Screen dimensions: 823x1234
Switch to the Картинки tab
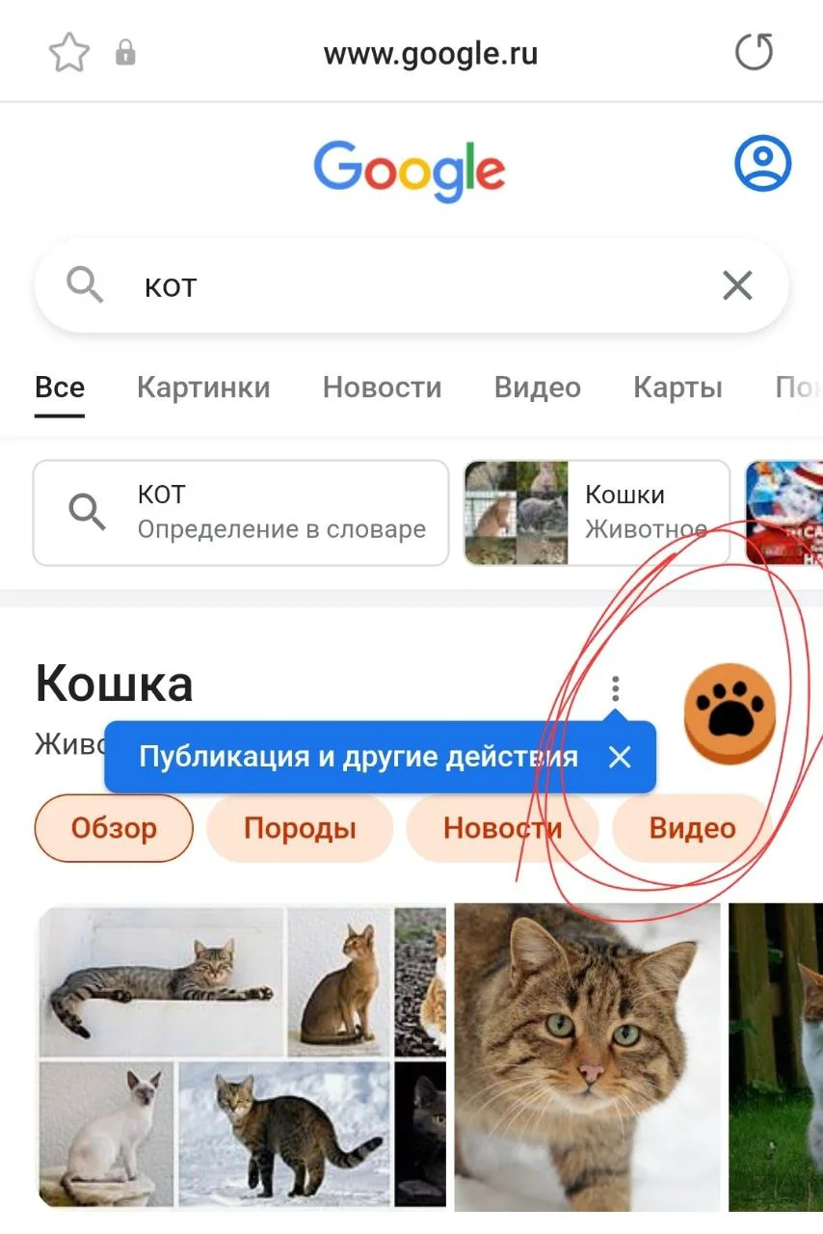(203, 388)
